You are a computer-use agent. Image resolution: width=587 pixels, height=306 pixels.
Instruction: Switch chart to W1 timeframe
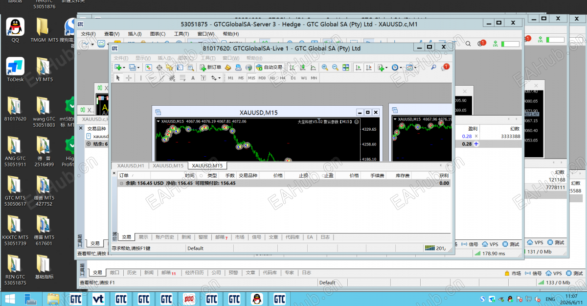tap(304, 78)
